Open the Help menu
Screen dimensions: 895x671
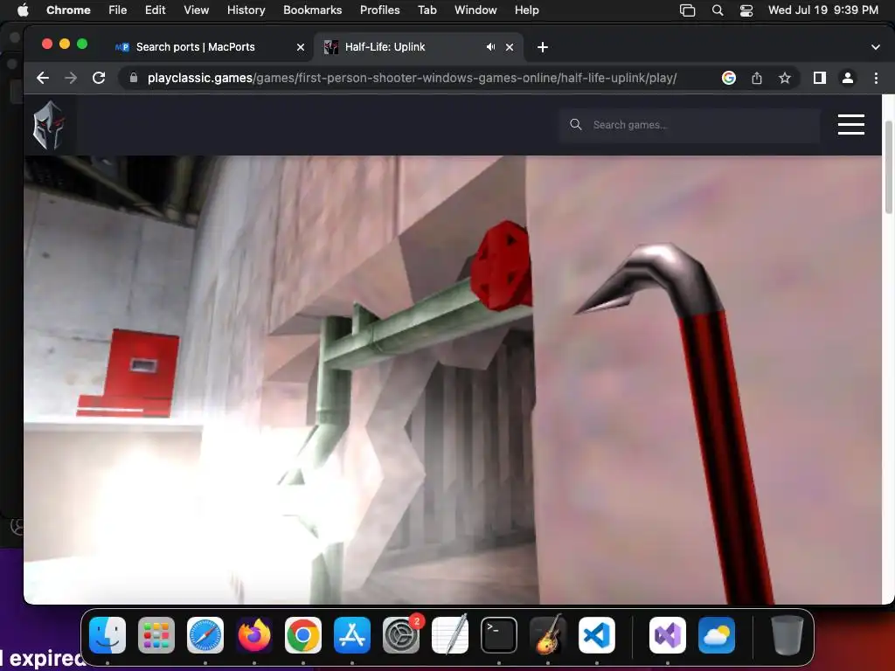(526, 10)
